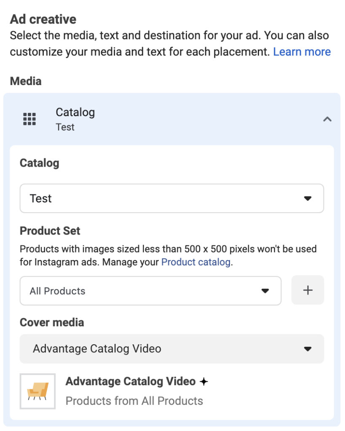Click the Products from All Products subtitle
The image size is (345, 431).
[135, 401]
